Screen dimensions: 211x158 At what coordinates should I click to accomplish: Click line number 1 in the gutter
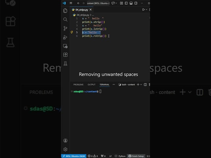pos(77,18)
